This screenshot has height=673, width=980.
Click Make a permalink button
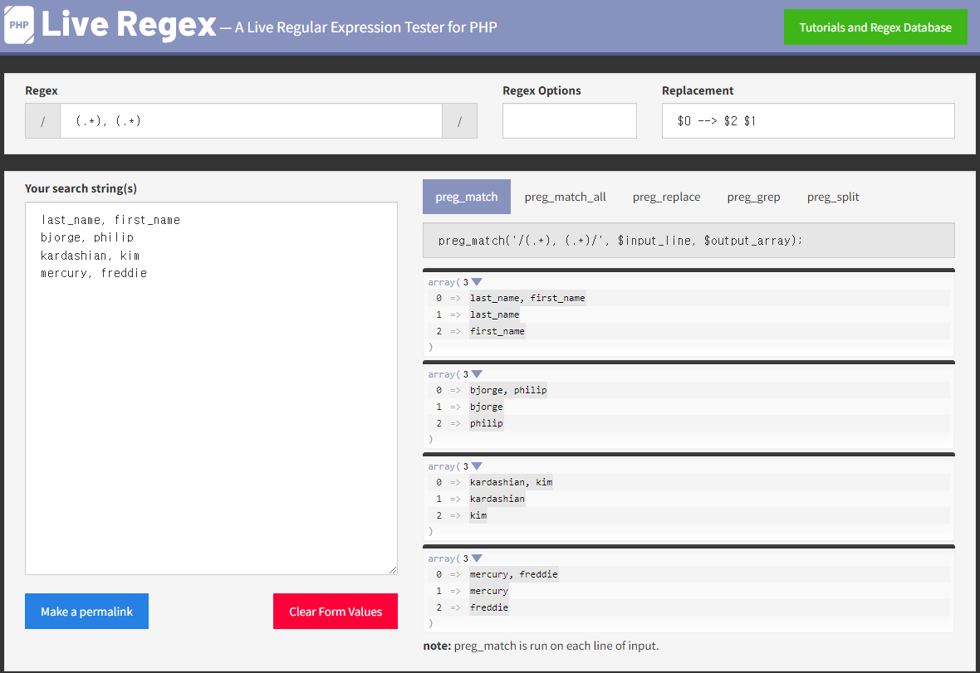(87, 612)
